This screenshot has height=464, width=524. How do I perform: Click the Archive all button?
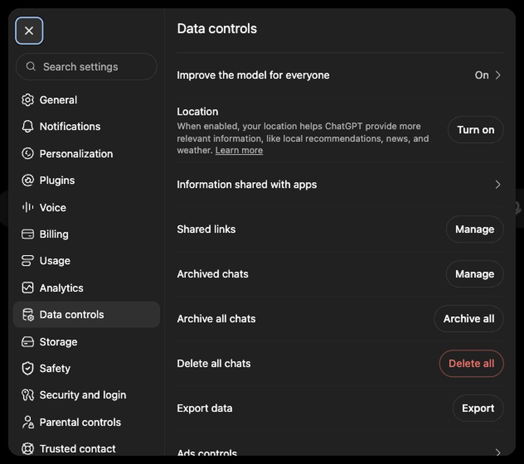469,318
